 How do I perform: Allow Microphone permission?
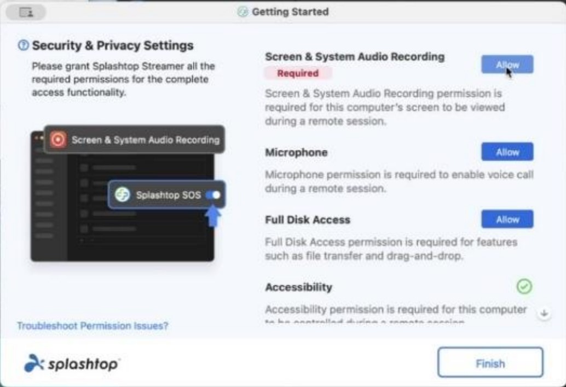pos(507,152)
